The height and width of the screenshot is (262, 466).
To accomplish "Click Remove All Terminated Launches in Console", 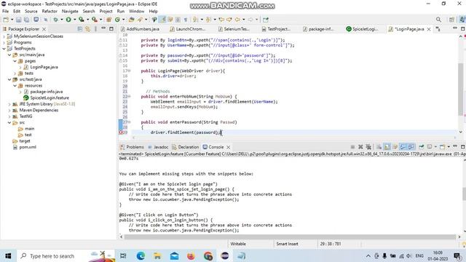I will click(368, 147).
